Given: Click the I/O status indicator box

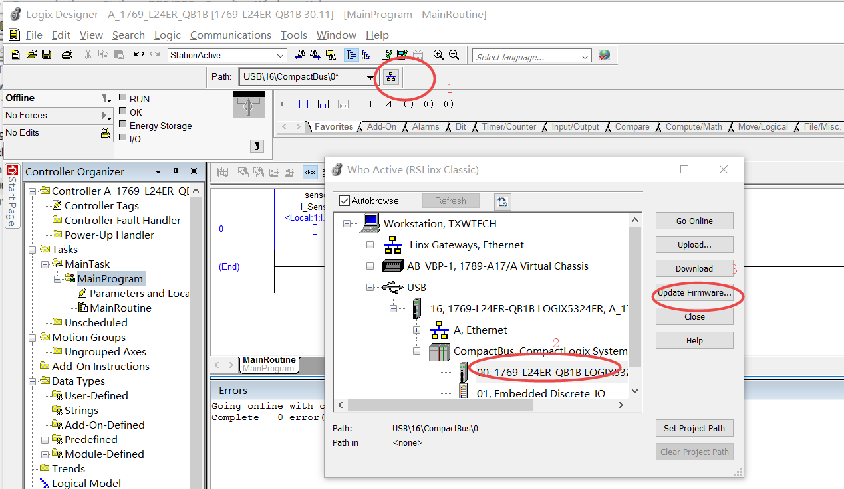Looking at the screenshot, I should tap(122, 138).
